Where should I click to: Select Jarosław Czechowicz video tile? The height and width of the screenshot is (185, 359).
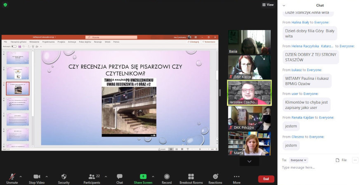pos(249,93)
